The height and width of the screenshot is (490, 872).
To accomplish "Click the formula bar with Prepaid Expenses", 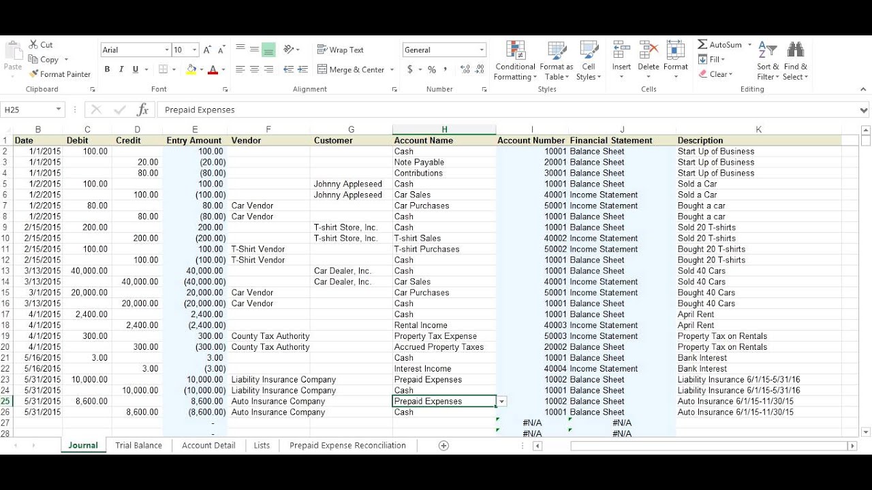I will point(507,110).
